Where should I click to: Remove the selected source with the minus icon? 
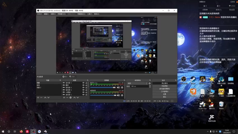coord(67,98)
